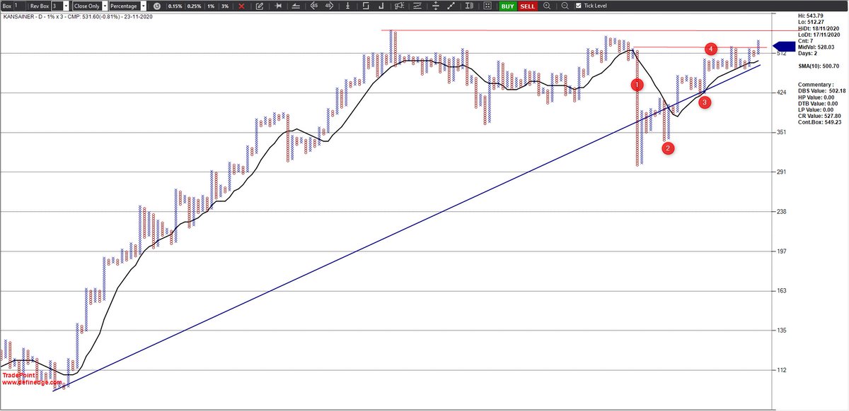Click the 'Hi: 543.79' text
The height and width of the screenshot is (411, 849).
(x=810, y=16)
